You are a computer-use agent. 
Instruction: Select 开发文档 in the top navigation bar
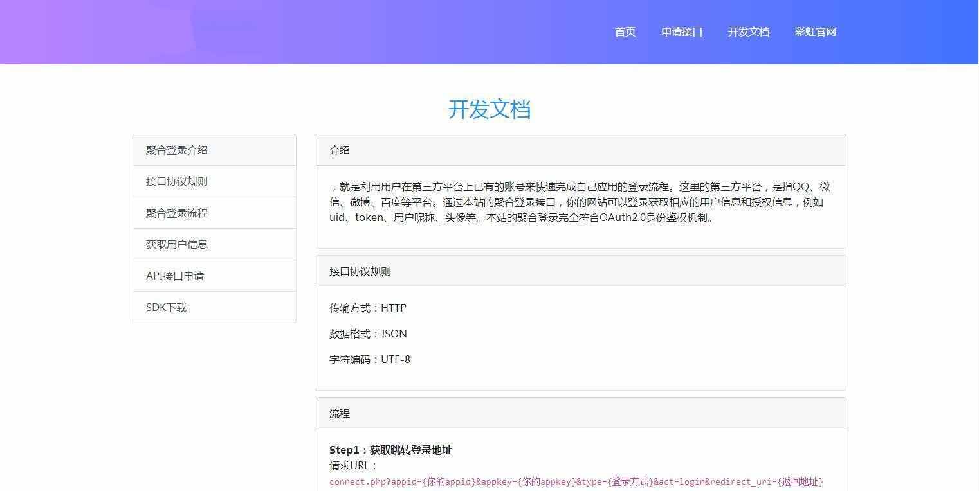[x=749, y=32]
